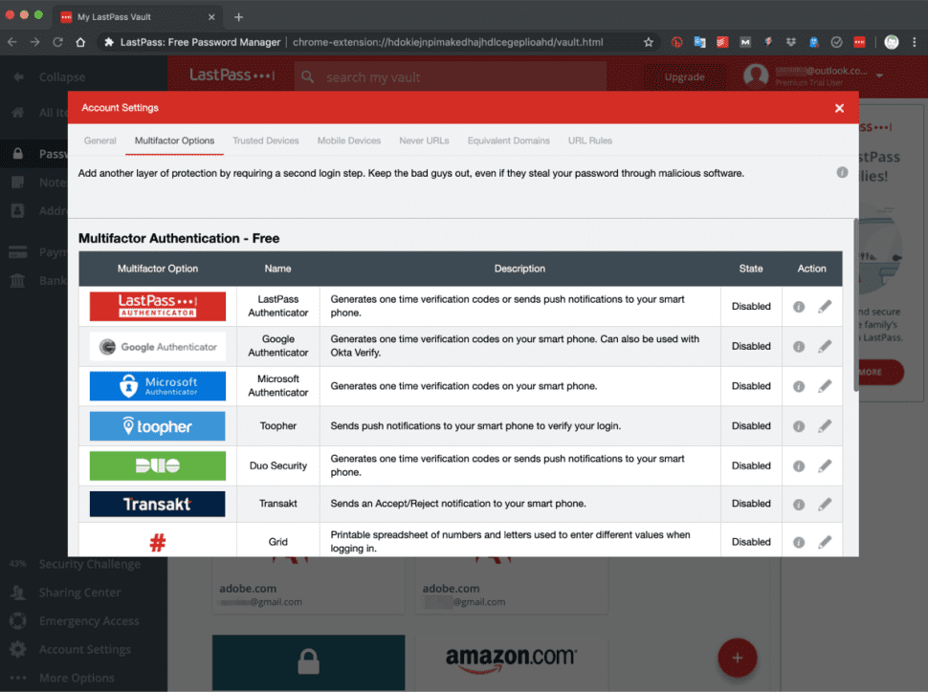Click the Multifactor Option column header
This screenshot has height=692, width=928.
point(158,269)
